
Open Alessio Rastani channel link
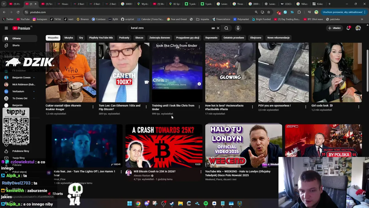point(143,175)
